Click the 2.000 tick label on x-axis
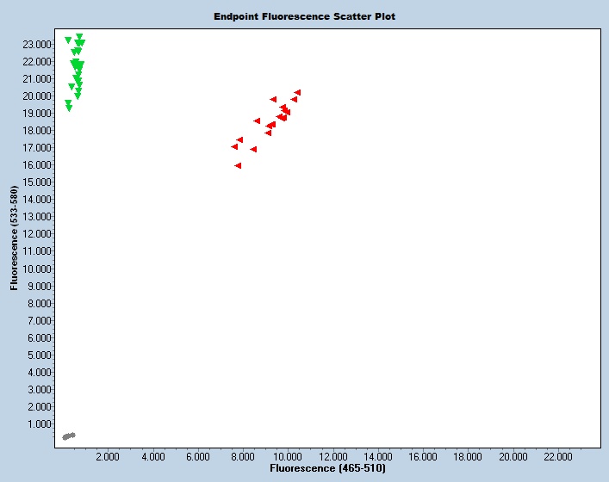This screenshot has width=609, height=482. (108, 456)
